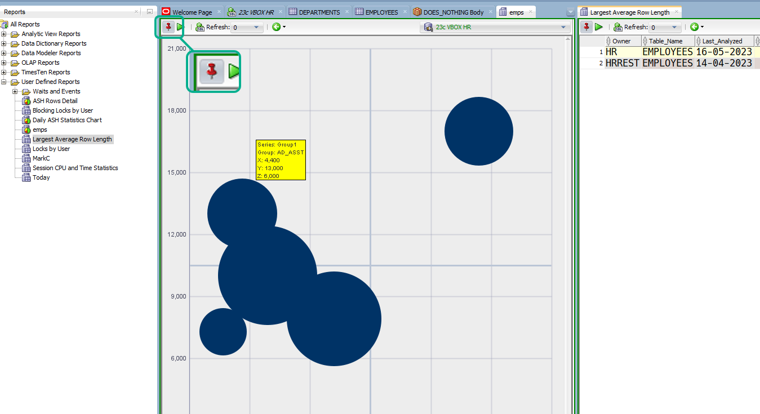The height and width of the screenshot is (414, 760).
Task: Minimize the Reports panel with its button
Action: pos(149,11)
